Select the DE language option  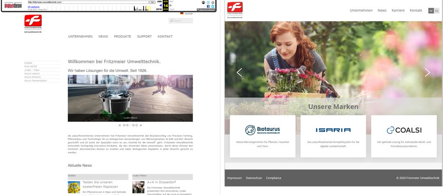[x=431, y=11]
